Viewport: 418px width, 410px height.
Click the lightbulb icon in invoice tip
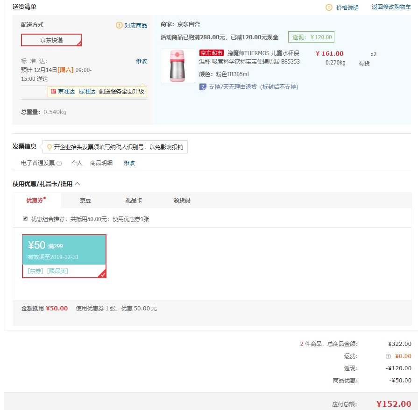click(50, 147)
